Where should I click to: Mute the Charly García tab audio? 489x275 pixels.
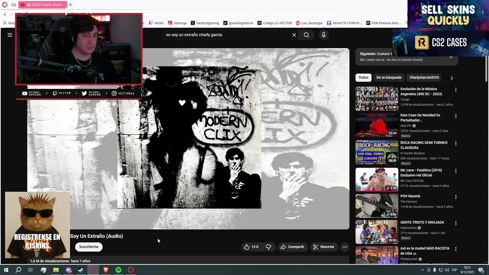click(x=29, y=5)
